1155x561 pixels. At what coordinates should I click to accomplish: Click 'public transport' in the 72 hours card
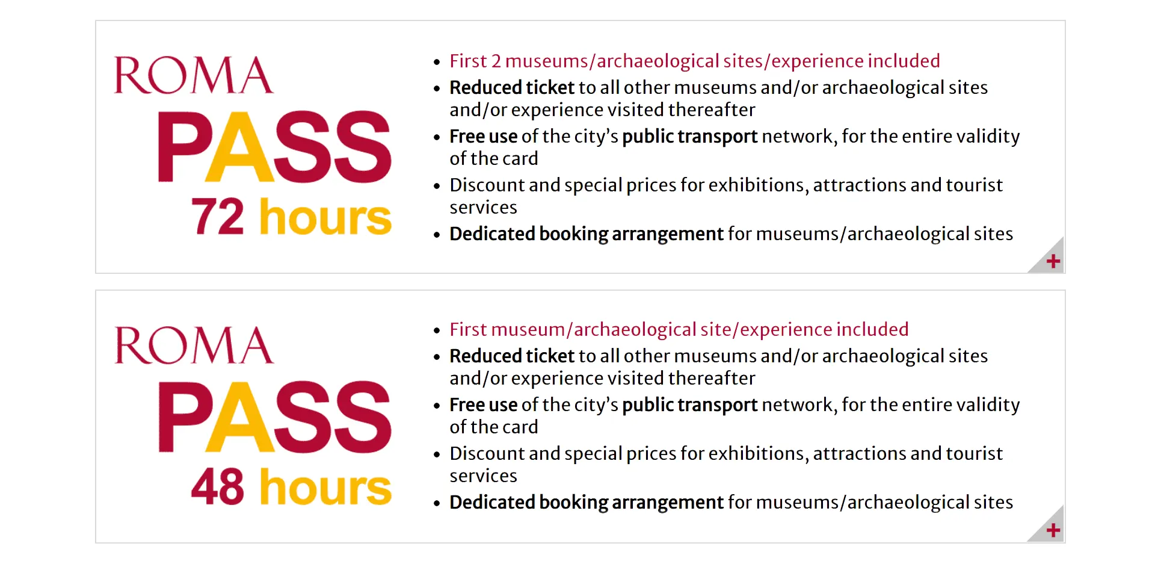click(x=689, y=137)
